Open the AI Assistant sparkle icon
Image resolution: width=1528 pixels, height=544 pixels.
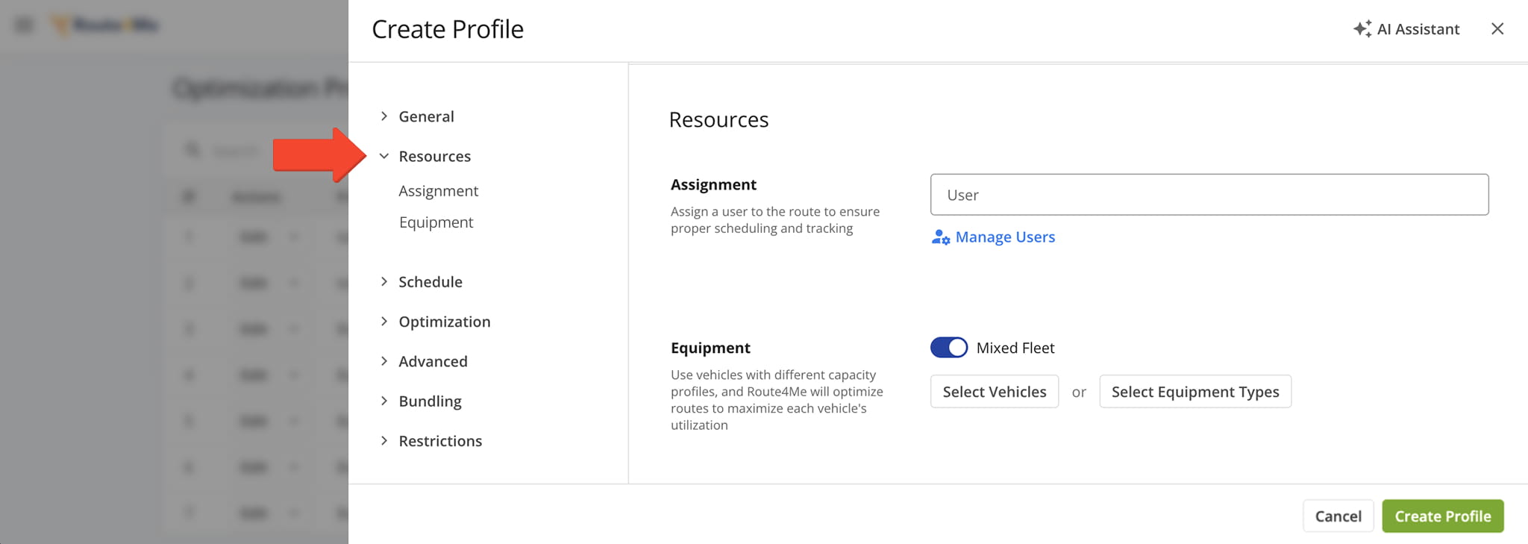coord(1362,29)
